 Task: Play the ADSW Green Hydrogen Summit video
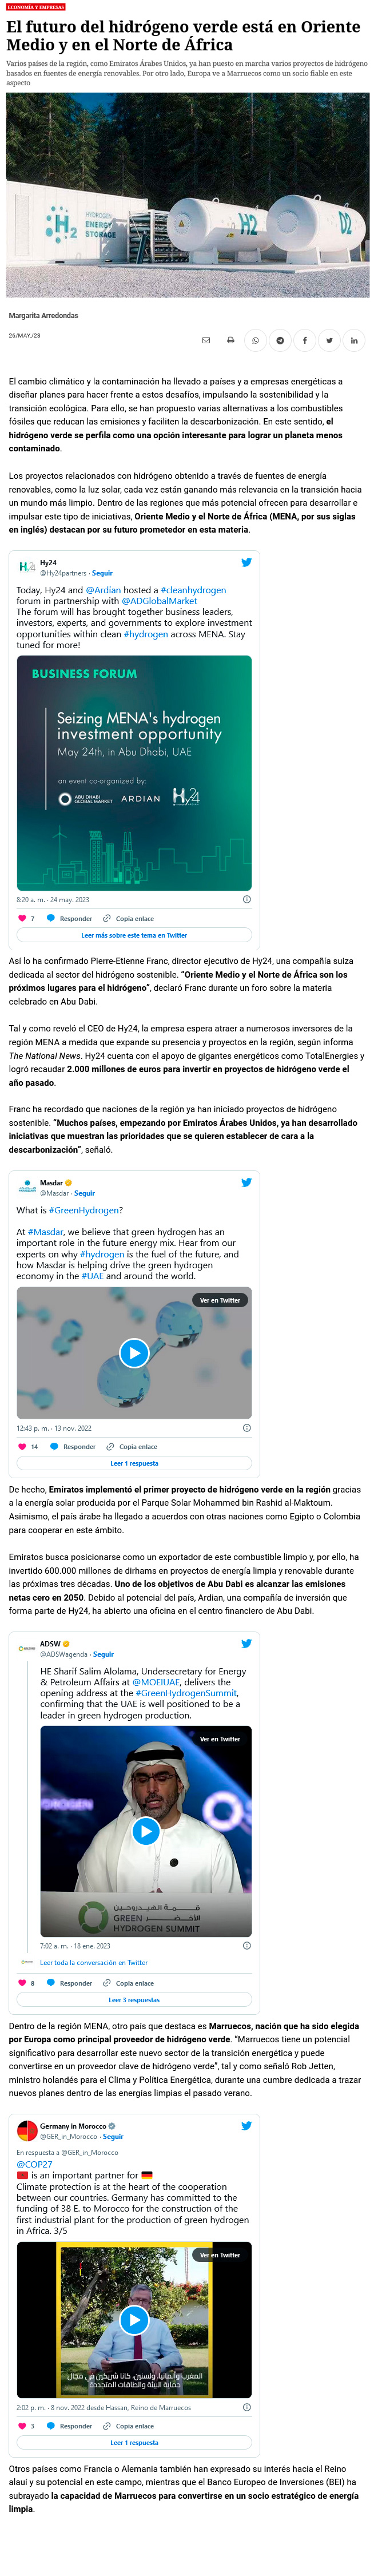146,1831
